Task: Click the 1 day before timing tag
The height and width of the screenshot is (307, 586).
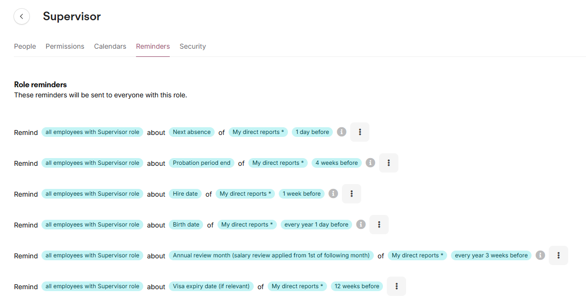Action: point(313,132)
